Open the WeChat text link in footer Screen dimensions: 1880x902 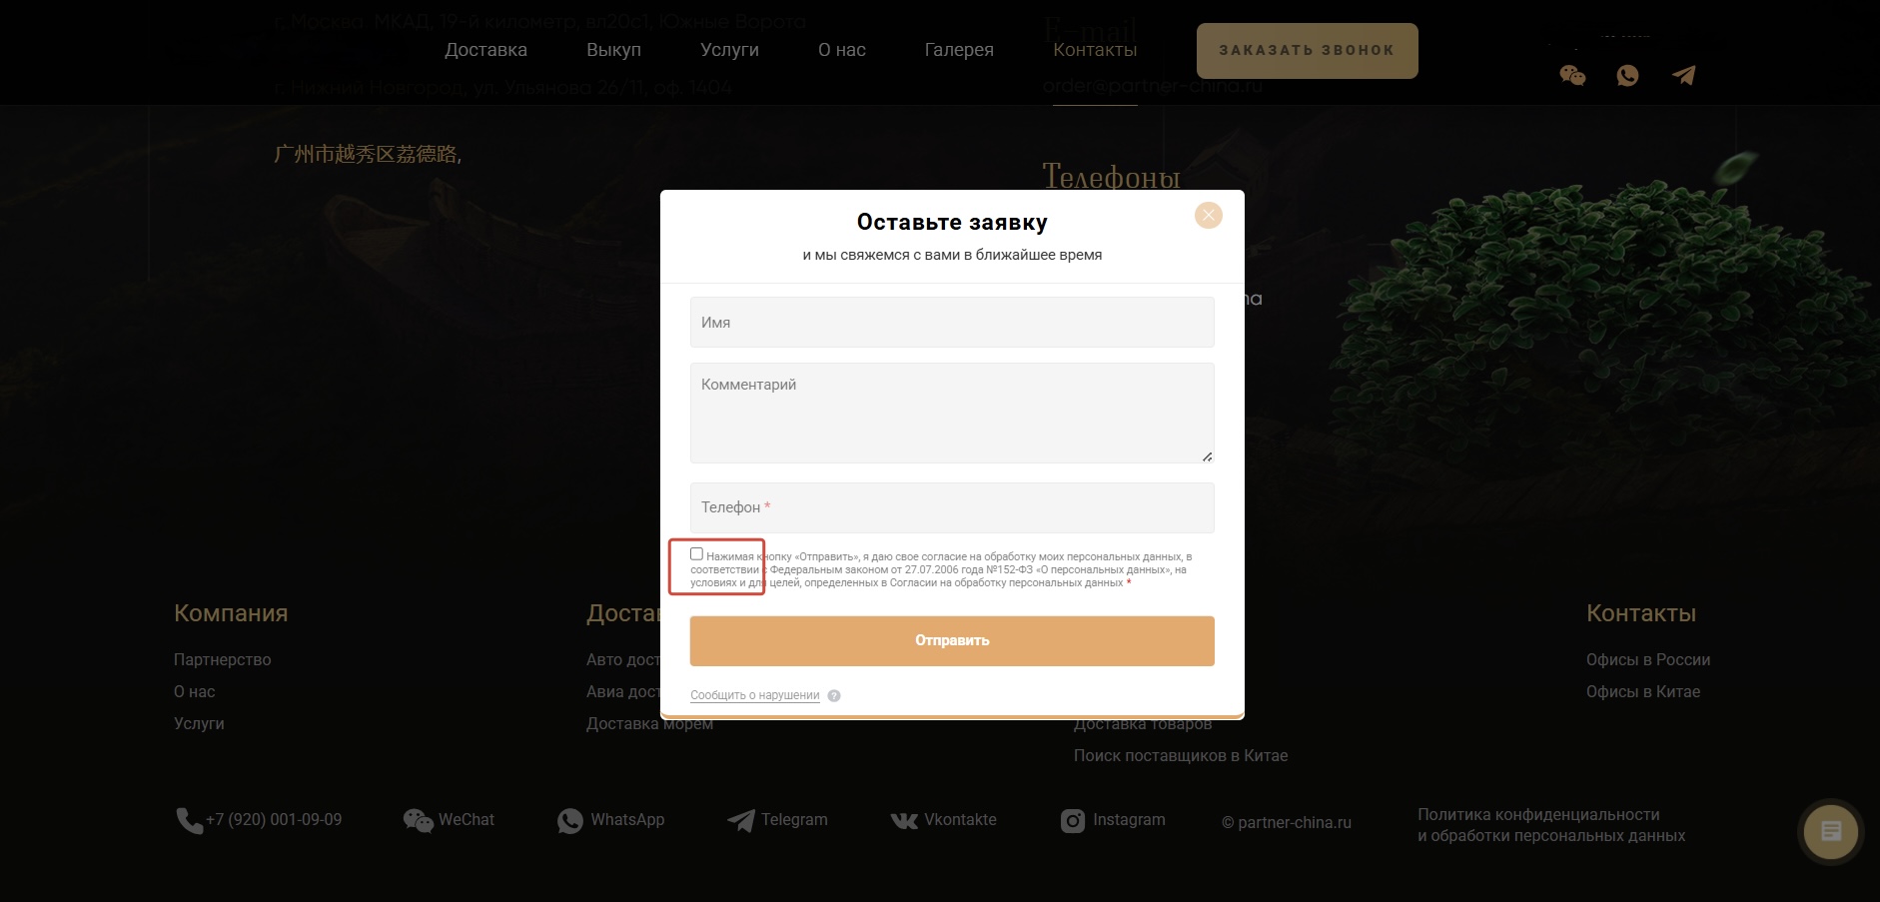[x=467, y=819]
